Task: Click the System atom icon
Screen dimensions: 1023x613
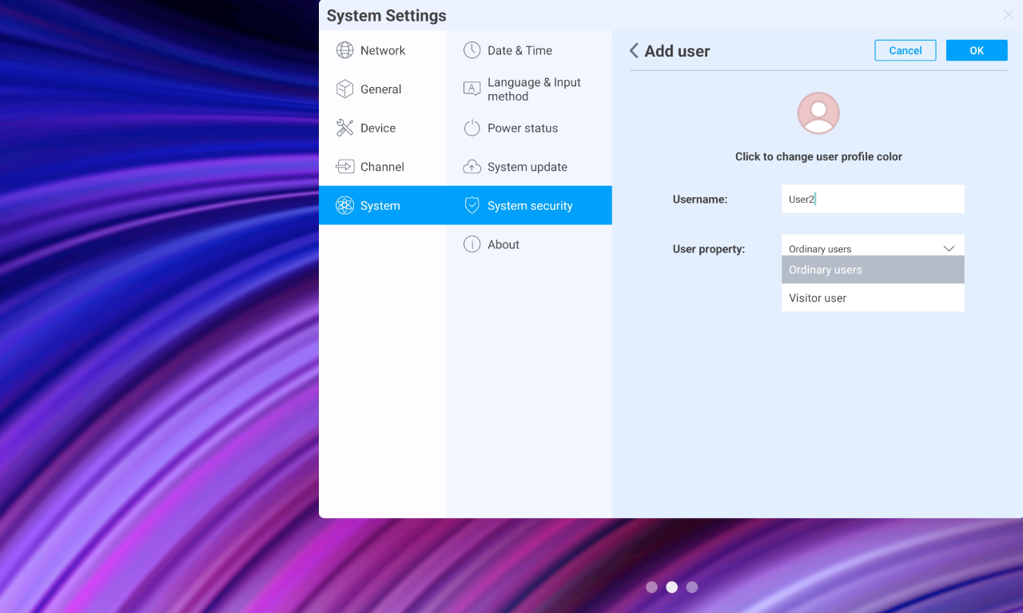Action: 345,205
